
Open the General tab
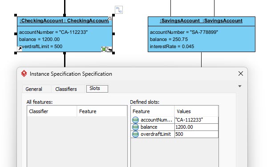pyautogui.click(x=34, y=89)
